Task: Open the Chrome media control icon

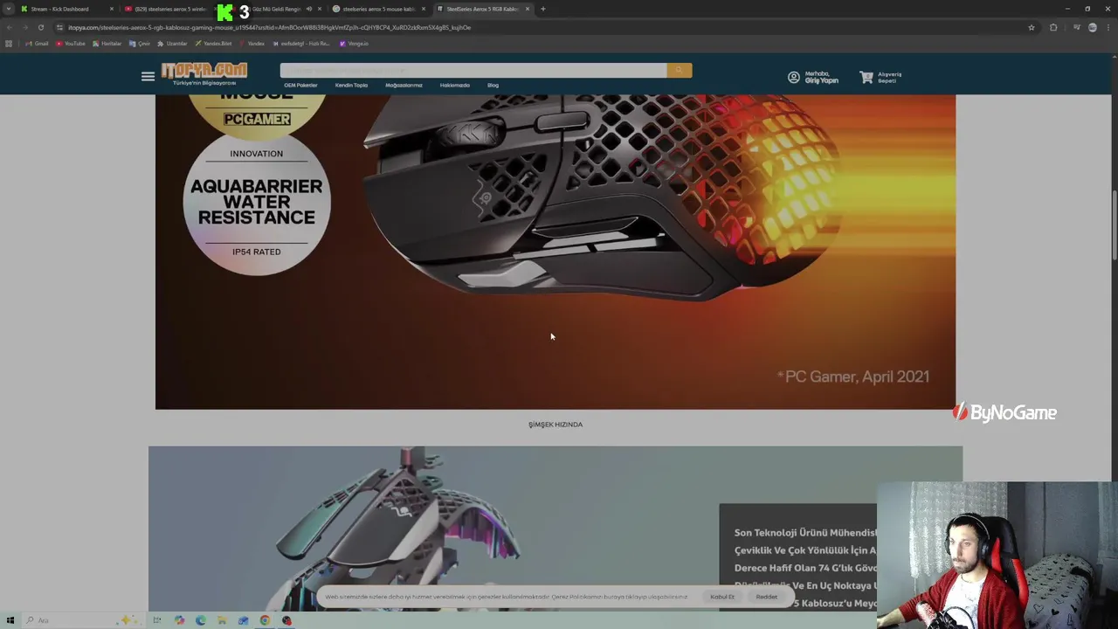Action: 1076,27
